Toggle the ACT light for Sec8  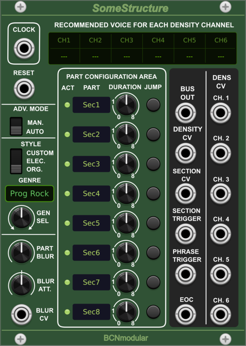pyautogui.click(x=67, y=312)
